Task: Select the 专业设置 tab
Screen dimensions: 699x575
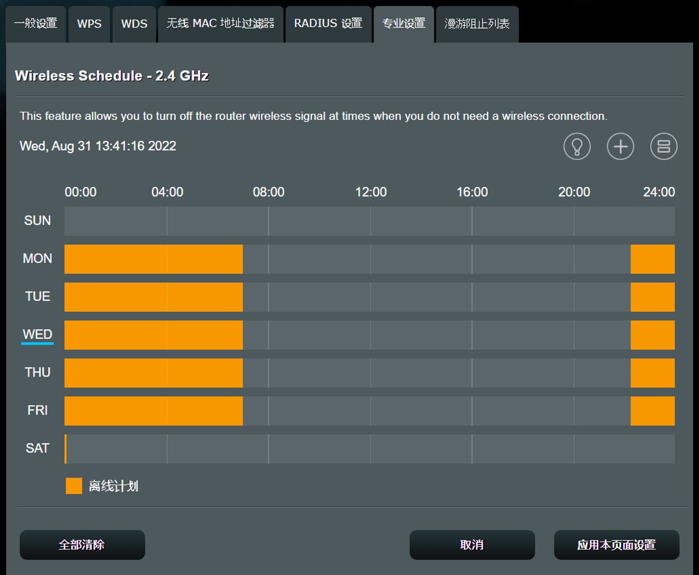Action: click(404, 24)
